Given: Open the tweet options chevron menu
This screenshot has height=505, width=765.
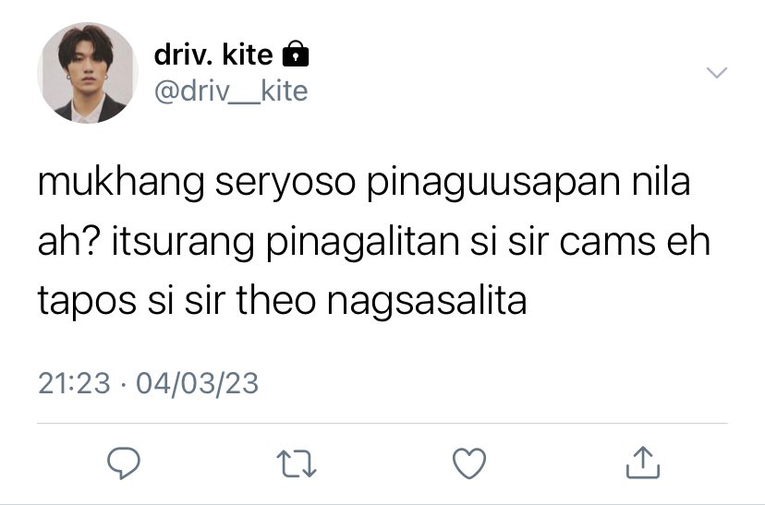Looking at the screenshot, I should pyautogui.click(x=717, y=73).
